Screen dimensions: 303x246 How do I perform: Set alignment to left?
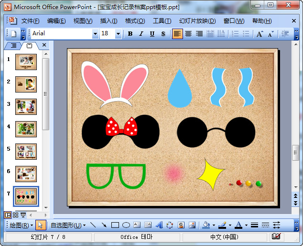click(x=177, y=34)
